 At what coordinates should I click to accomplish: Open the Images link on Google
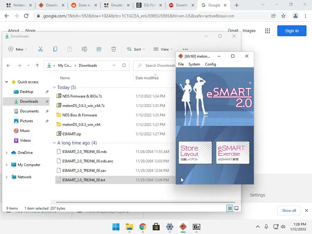[x=249, y=31]
